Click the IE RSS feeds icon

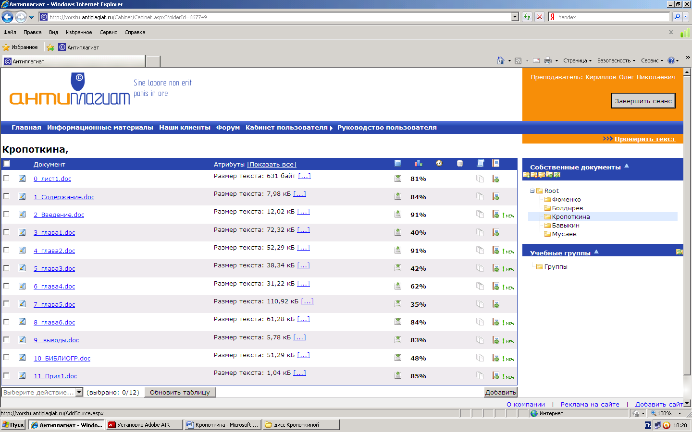point(518,60)
